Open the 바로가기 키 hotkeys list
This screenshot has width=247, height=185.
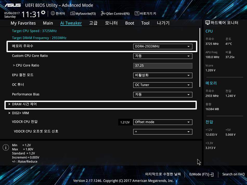(x=145, y=13)
